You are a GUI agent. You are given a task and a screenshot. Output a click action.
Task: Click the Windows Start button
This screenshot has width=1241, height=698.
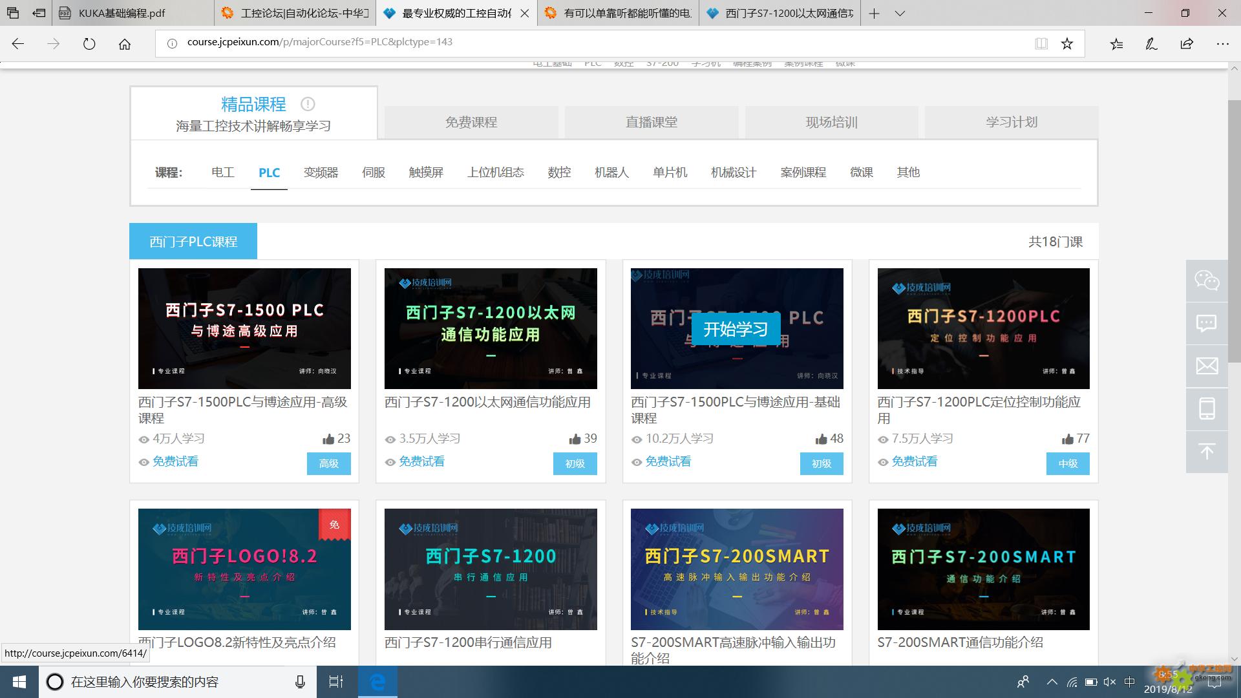(x=19, y=682)
